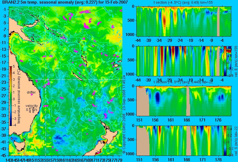Image resolution: width=238 pixels, height=162 pixels.
Task: Click the vel. E color scale bar
Action: click(225, 61)
